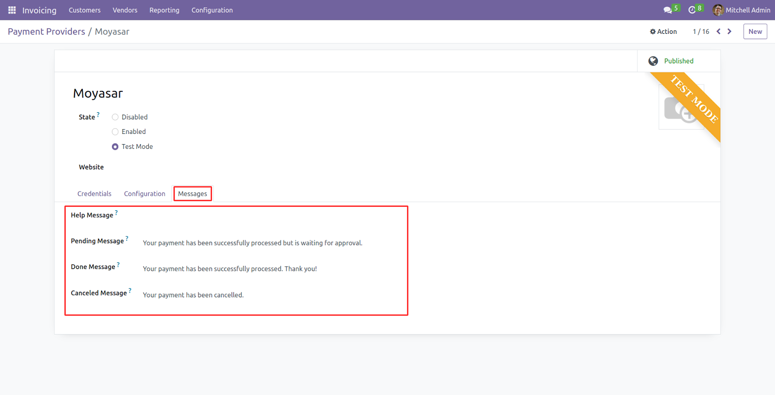775x395 pixels.
Task: Open the apps grid menu icon
Action: [x=12, y=10]
